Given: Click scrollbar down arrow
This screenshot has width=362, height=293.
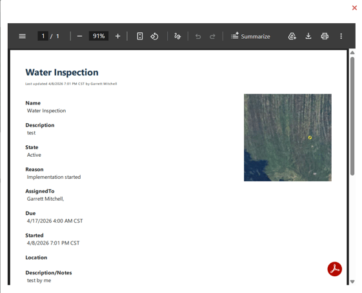Looking at the screenshot, I should pos(352,281).
